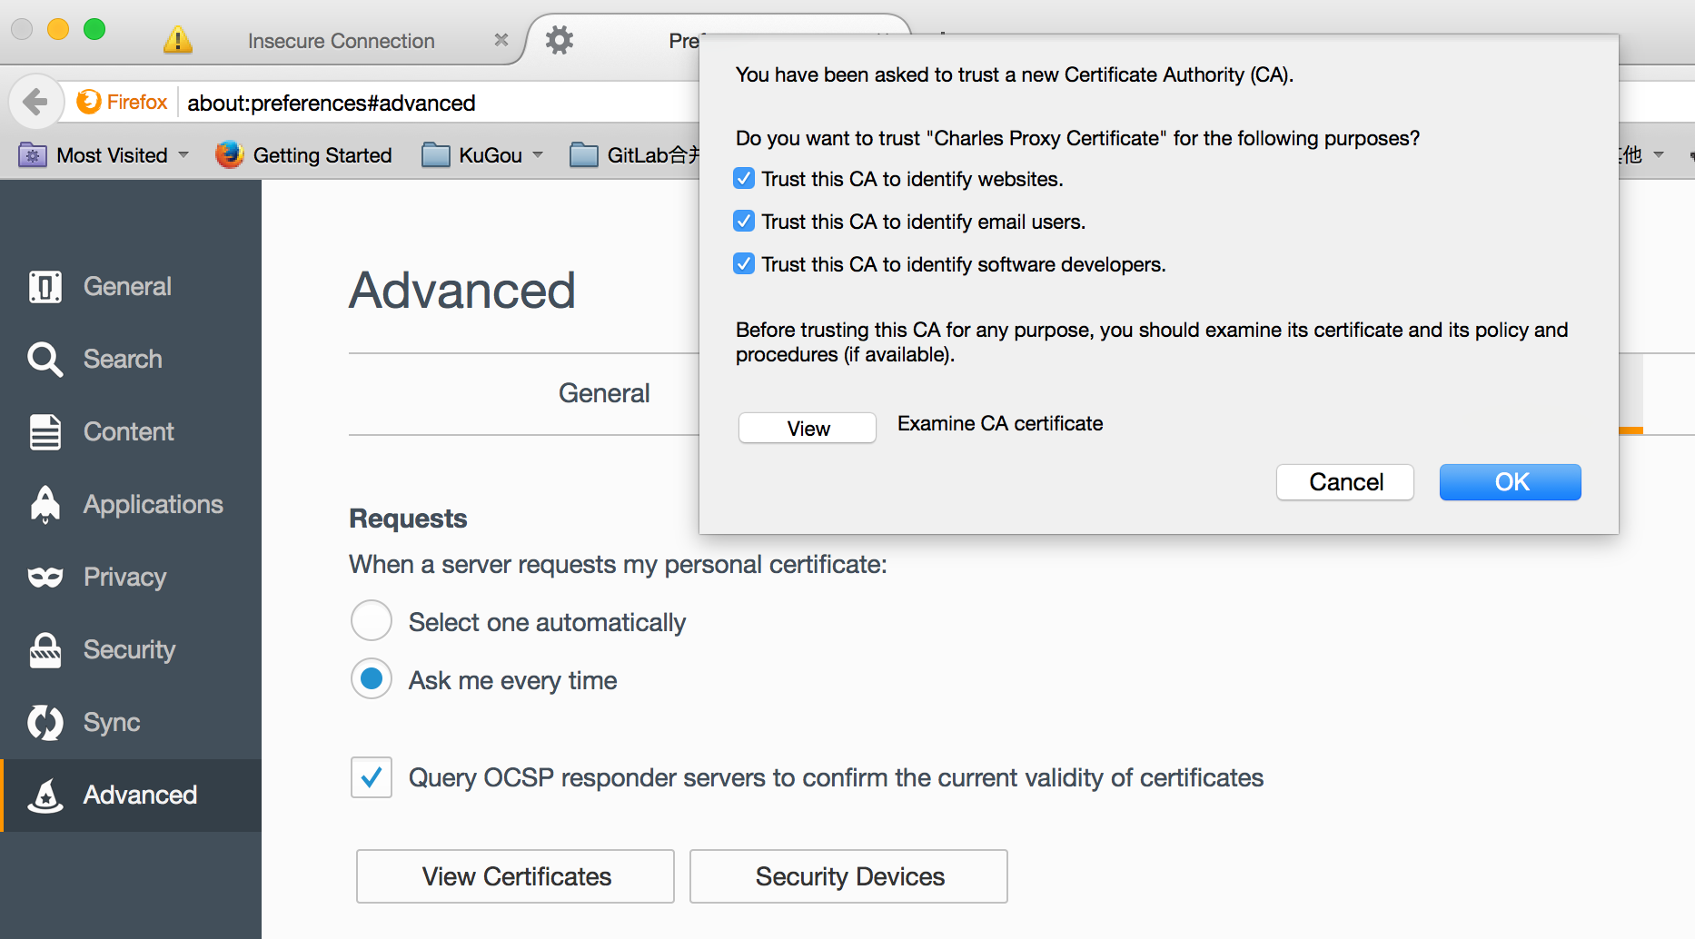Screen dimensions: 1695x939
Task: Open the View Certificates button
Action: (515, 876)
